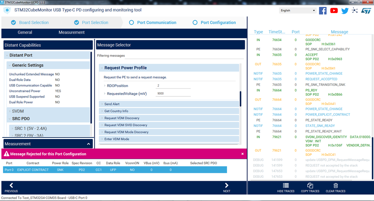Open the English language dropdown

(298, 10)
